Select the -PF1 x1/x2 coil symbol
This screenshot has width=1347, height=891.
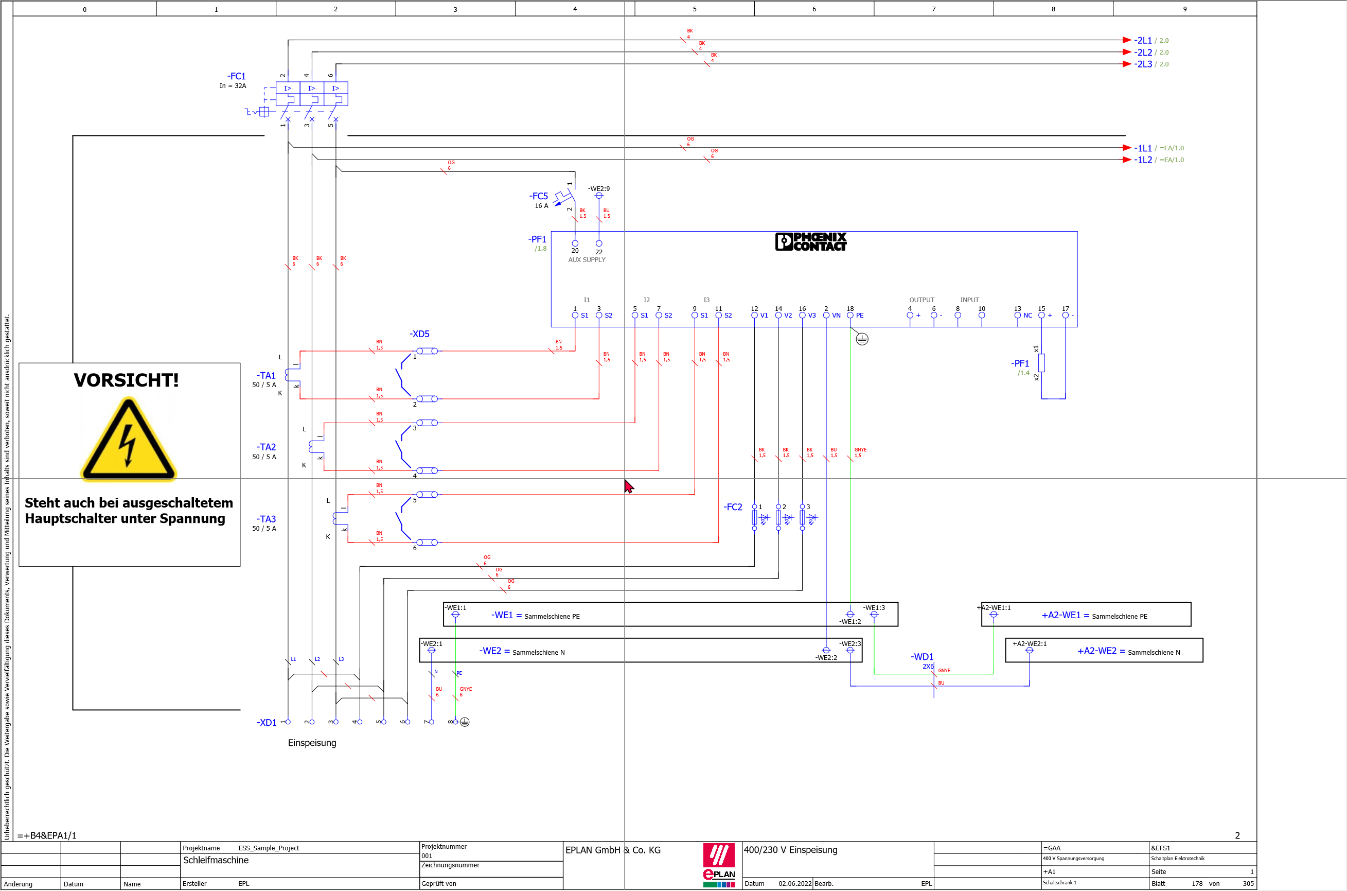(1041, 362)
